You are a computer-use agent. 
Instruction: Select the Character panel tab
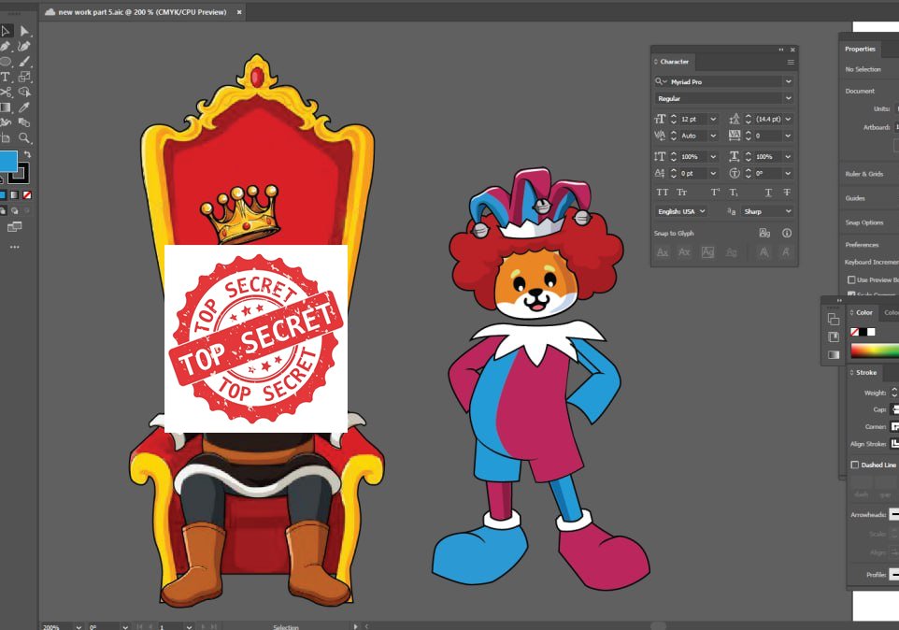click(675, 62)
